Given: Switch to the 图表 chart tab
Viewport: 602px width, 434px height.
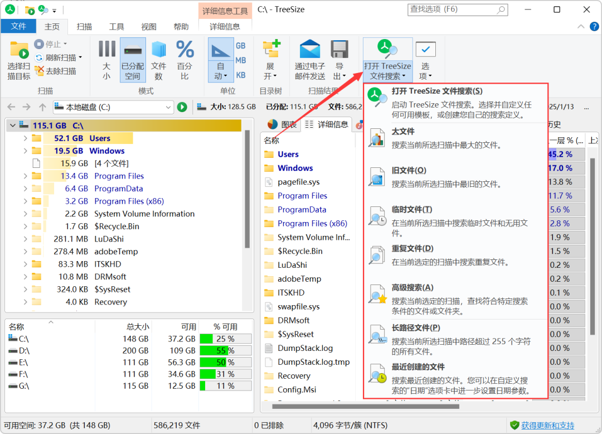Looking at the screenshot, I should [282, 124].
